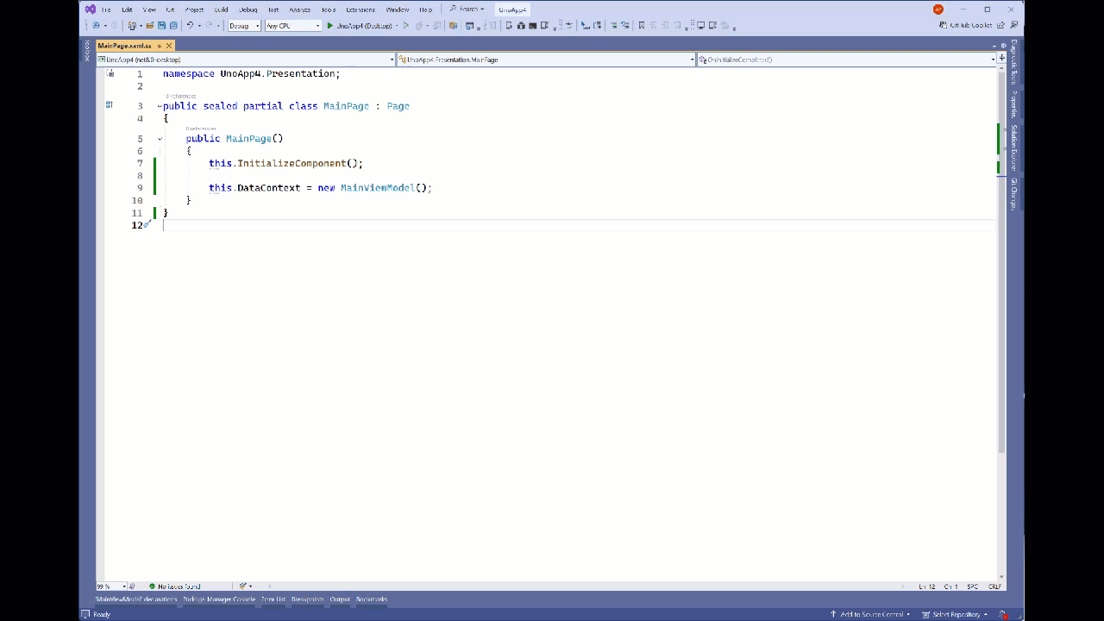Click the Undo icon on the toolbar
1104x621 pixels.
191,25
